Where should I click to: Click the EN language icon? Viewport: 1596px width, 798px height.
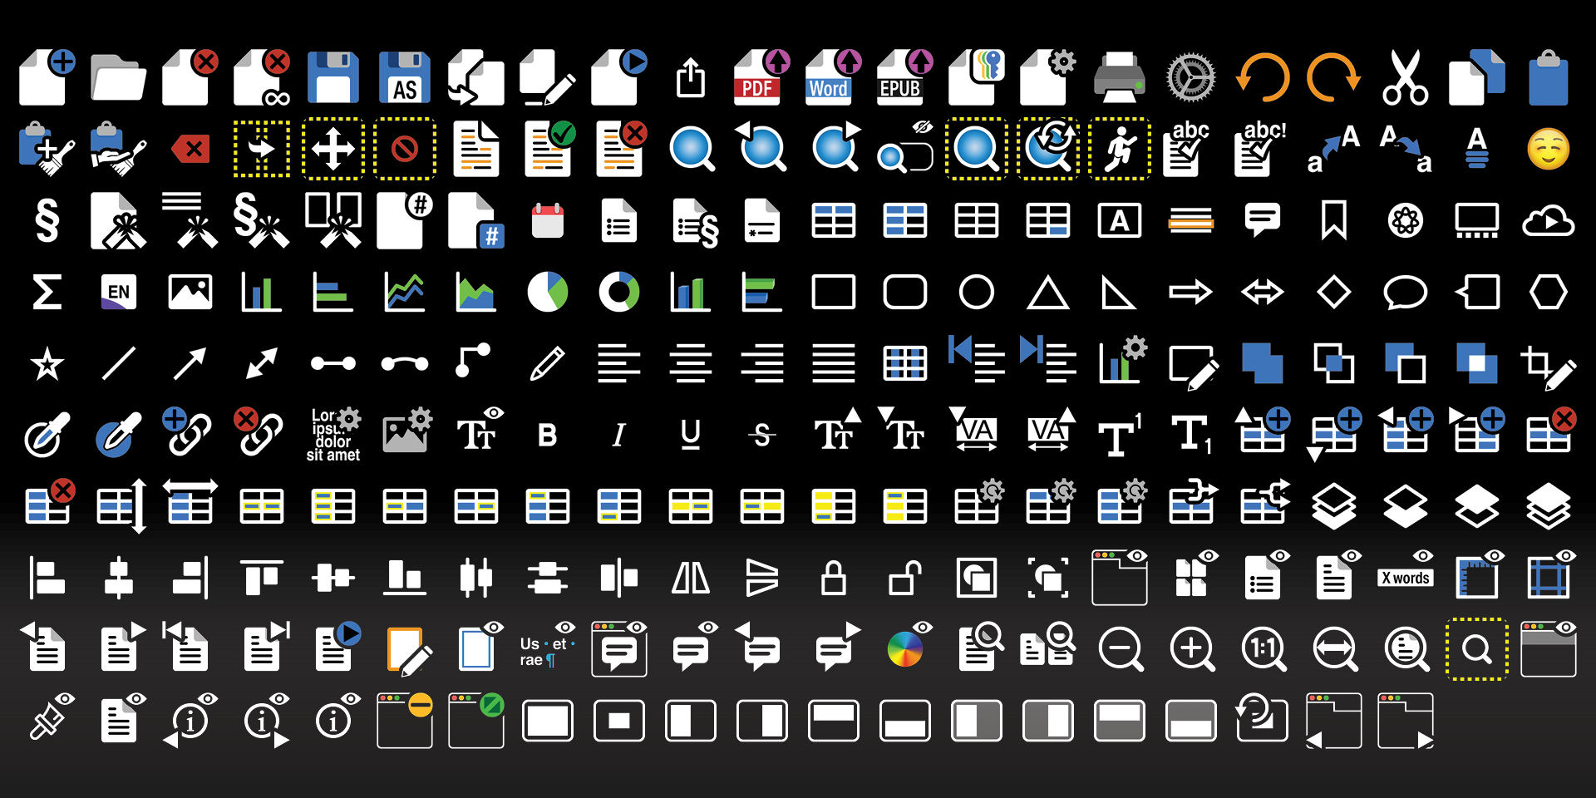click(x=119, y=292)
